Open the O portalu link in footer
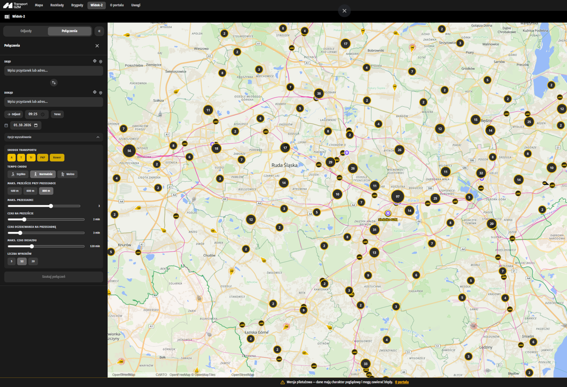 click(402, 382)
